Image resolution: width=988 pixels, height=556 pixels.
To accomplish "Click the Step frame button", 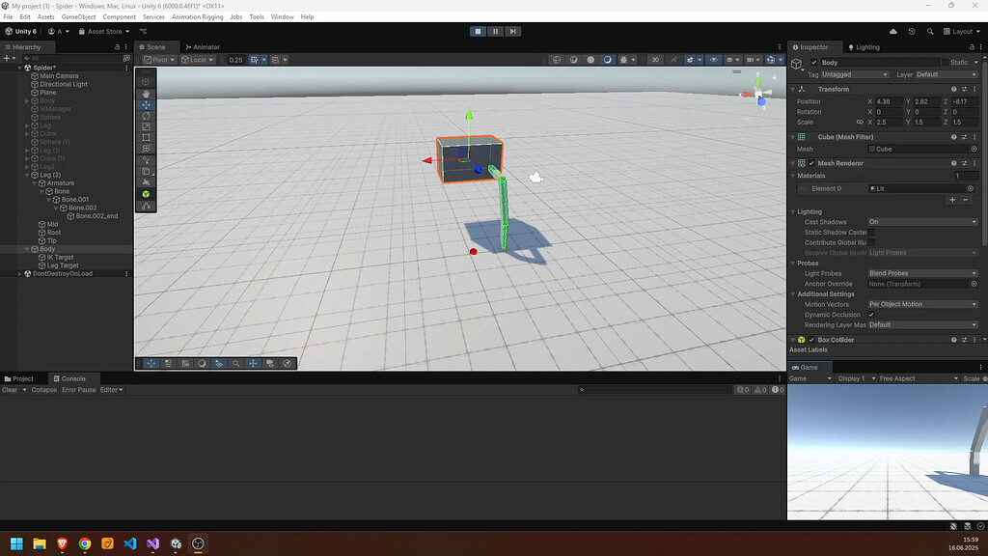I will (x=512, y=31).
